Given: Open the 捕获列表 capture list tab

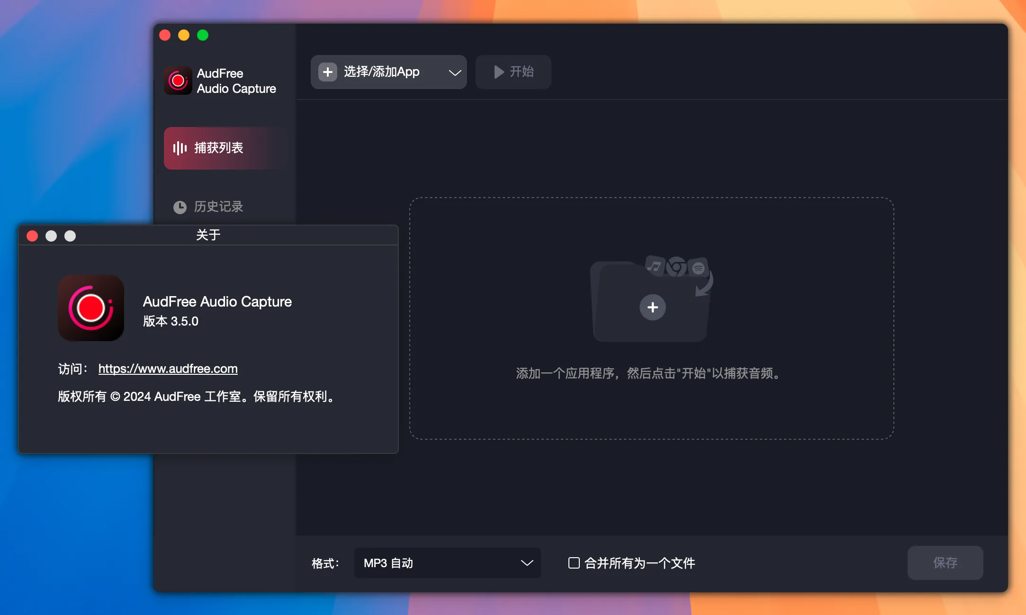Looking at the screenshot, I should (226, 148).
